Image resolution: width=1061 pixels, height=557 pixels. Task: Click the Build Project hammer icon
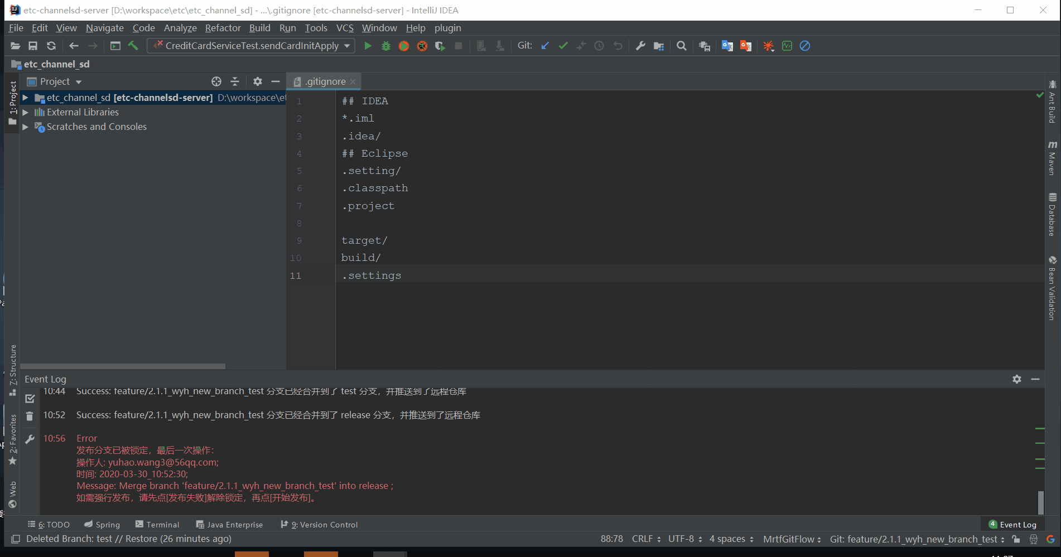pyautogui.click(x=133, y=46)
